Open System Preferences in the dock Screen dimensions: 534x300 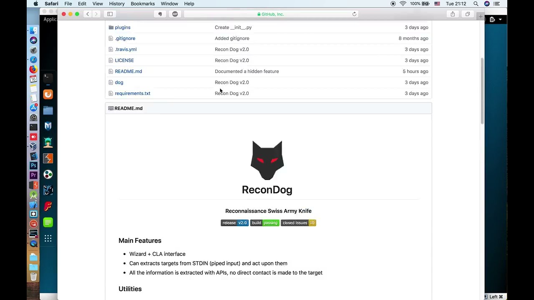(x=33, y=117)
